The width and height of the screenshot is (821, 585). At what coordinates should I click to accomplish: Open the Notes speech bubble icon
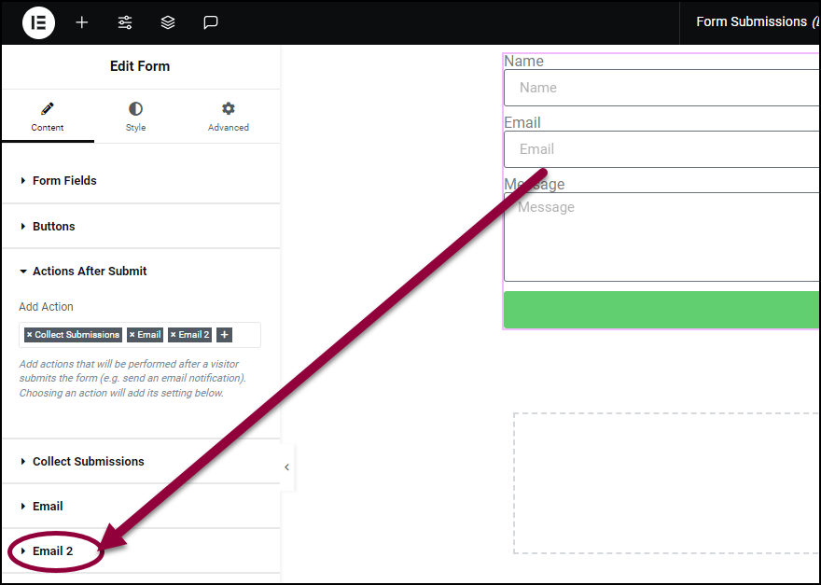point(211,22)
